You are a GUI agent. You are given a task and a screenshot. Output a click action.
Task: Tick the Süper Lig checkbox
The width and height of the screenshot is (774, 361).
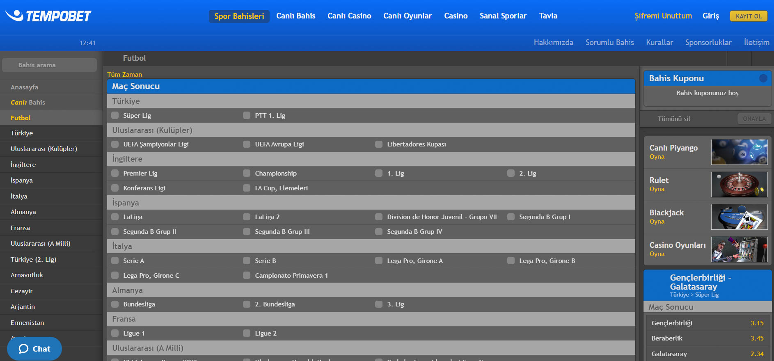(x=115, y=115)
